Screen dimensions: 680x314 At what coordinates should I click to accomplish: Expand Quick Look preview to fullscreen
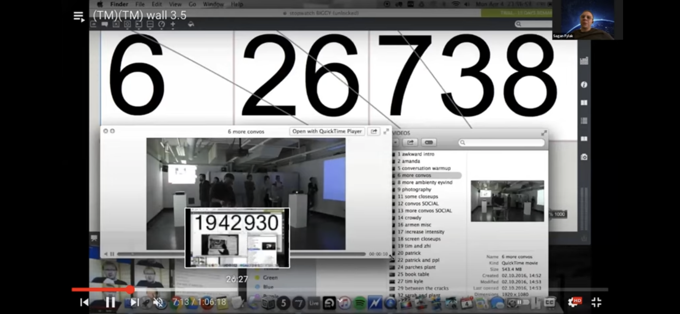click(386, 131)
